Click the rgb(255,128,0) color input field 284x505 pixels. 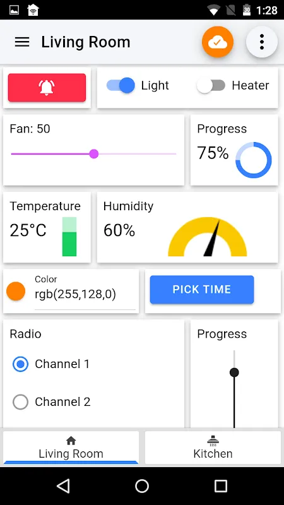85,292
